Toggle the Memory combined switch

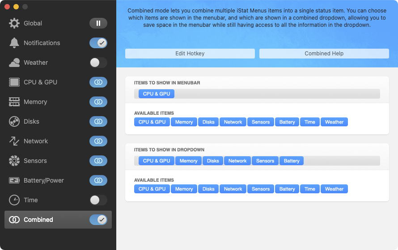98,102
